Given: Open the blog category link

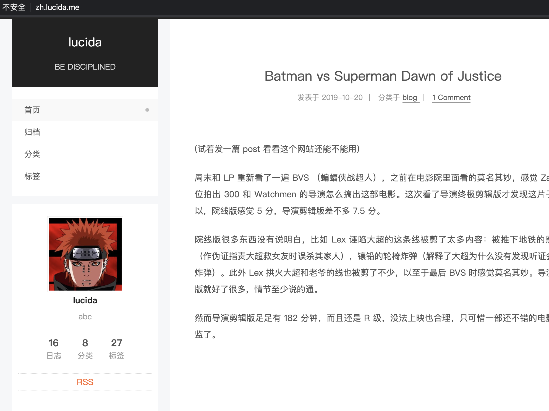Looking at the screenshot, I should (409, 98).
